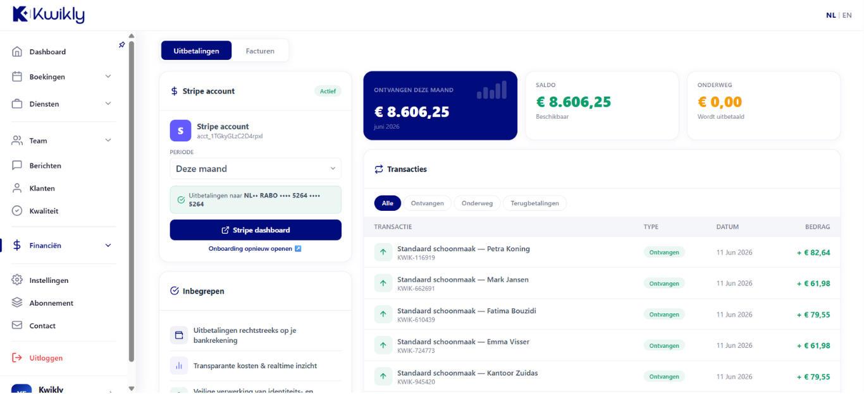This screenshot has height=394, width=864.
Task: Click the bank card icon next to Uitbetalingen rechtstreeks
Action: click(179, 335)
